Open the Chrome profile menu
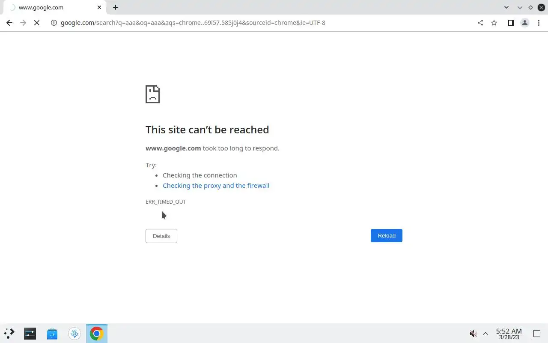This screenshot has width=548, height=343. [x=524, y=23]
